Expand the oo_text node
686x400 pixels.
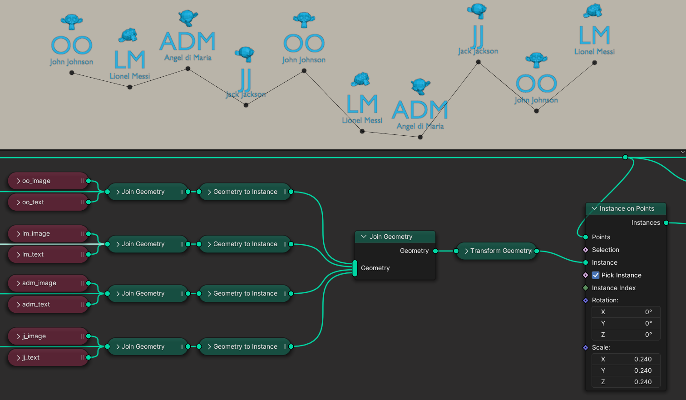click(19, 202)
